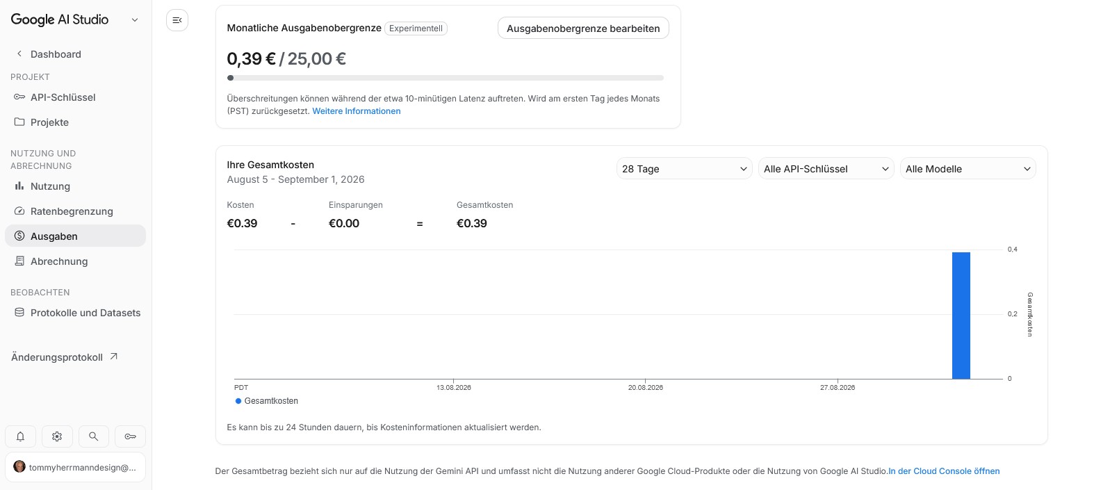The image size is (1110, 490).
Task: Open notifications bell icon
Action: [21, 436]
